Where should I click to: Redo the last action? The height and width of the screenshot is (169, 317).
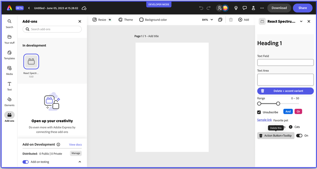click(x=208, y=8)
